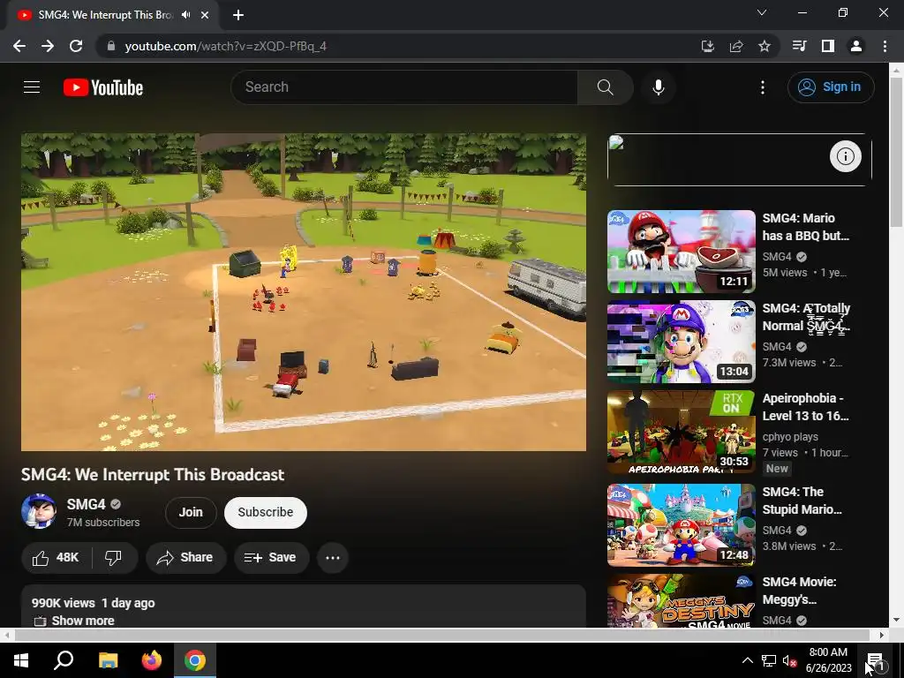Image resolution: width=904 pixels, height=678 pixels.
Task: Open The Stupid Mario video thumbnail
Action: [681, 525]
